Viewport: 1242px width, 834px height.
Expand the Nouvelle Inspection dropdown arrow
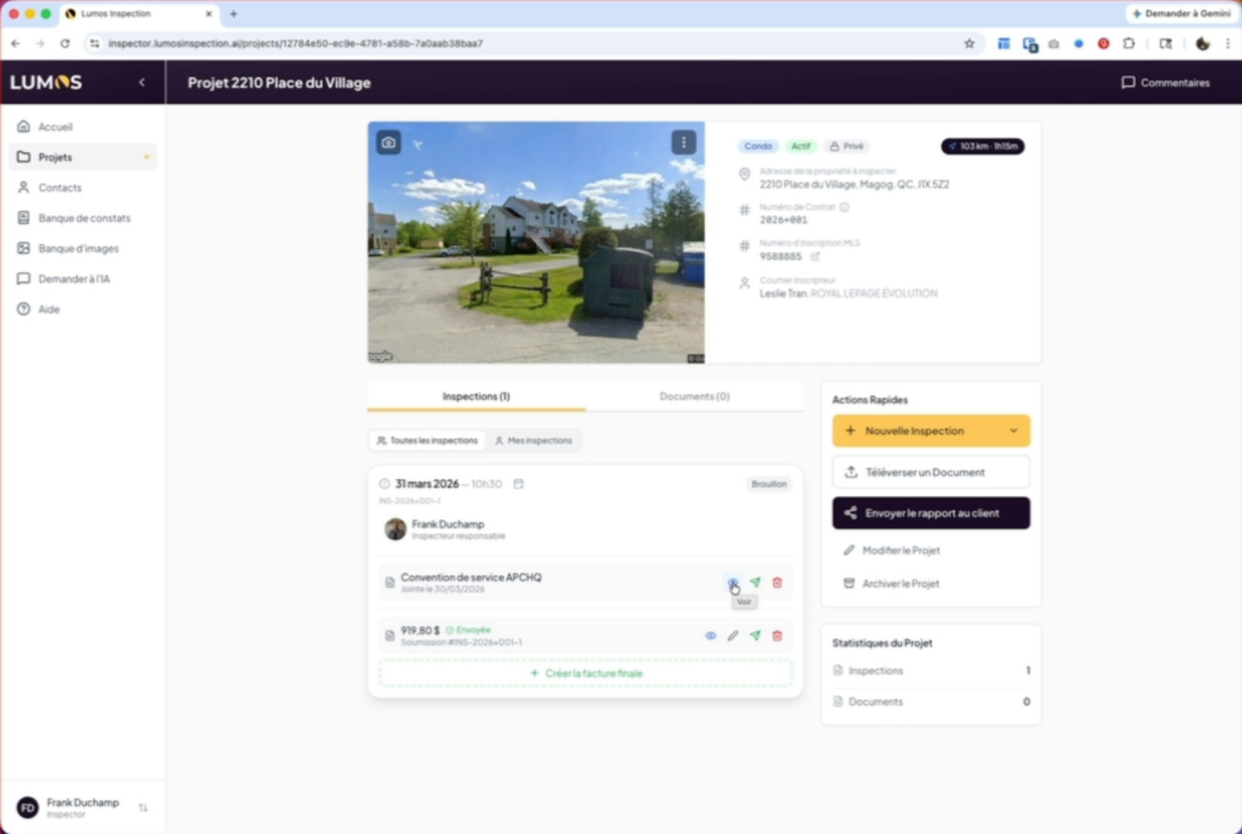pyautogui.click(x=1013, y=431)
